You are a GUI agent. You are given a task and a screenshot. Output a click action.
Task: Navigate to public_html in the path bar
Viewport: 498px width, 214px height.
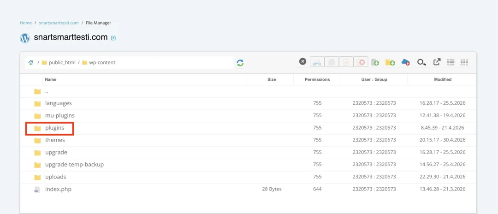click(x=62, y=63)
